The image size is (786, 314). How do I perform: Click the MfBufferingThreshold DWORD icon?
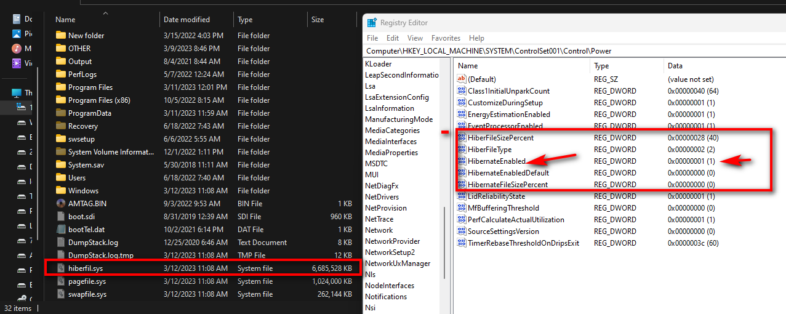[462, 207]
